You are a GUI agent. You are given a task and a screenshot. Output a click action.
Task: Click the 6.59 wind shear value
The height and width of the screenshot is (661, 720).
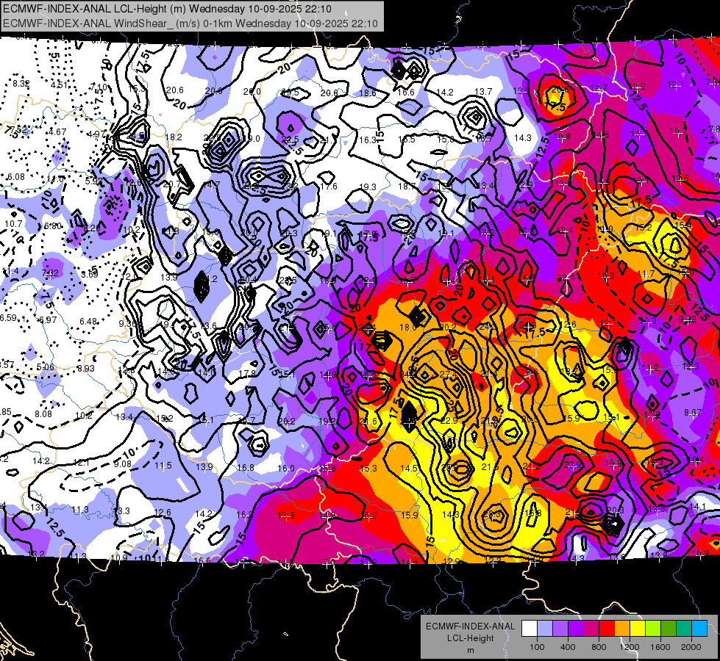point(8,317)
